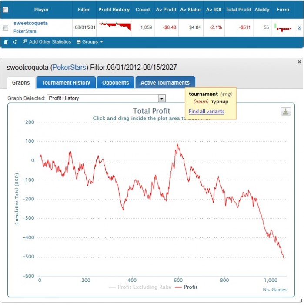Image resolution: width=304 pixels, height=305 pixels.
Task: Click Find all variants link
Action: pyautogui.click(x=207, y=112)
